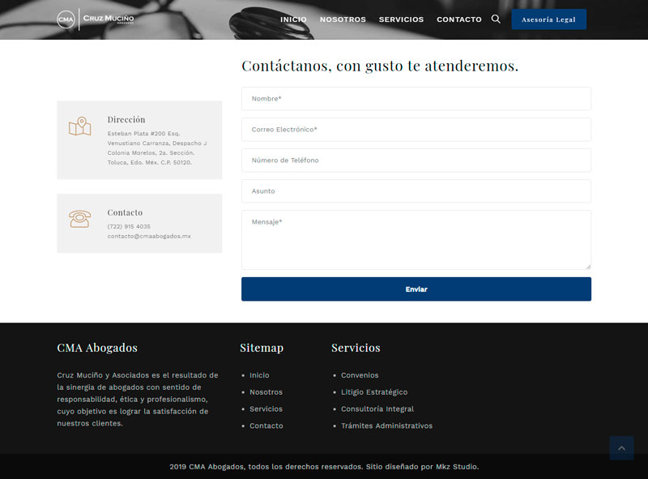Open Trámites Administrativos footer link
The image size is (648, 479).
click(x=386, y=426)
